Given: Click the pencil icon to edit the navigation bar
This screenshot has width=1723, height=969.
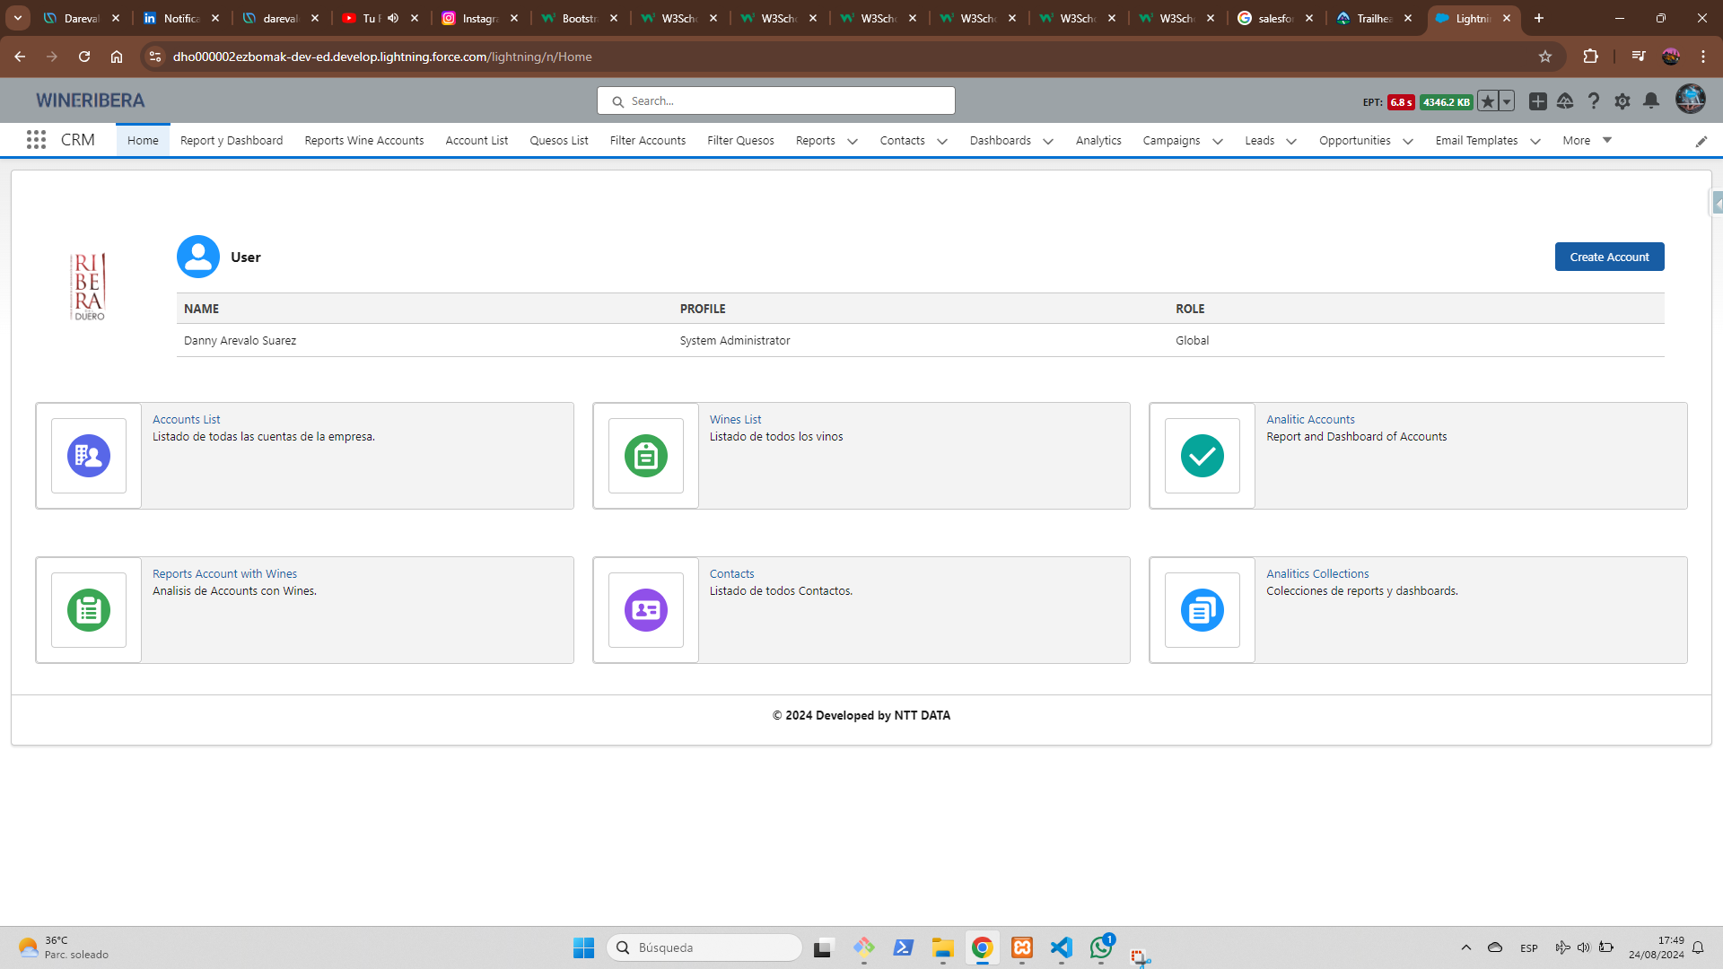Looking at the screenshot, I should tap(1701, 141).
